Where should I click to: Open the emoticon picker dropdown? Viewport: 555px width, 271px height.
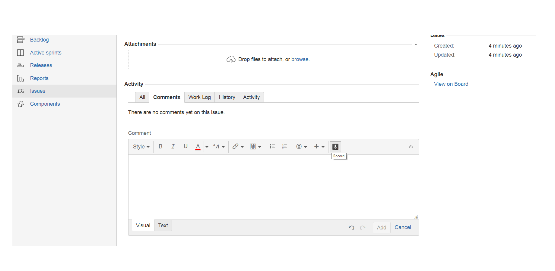click(301, 147)
